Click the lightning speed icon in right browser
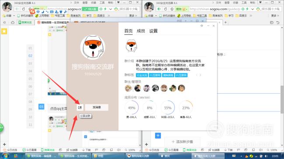The width and height of the screenshot is (284, 159). tap(247, 9)
